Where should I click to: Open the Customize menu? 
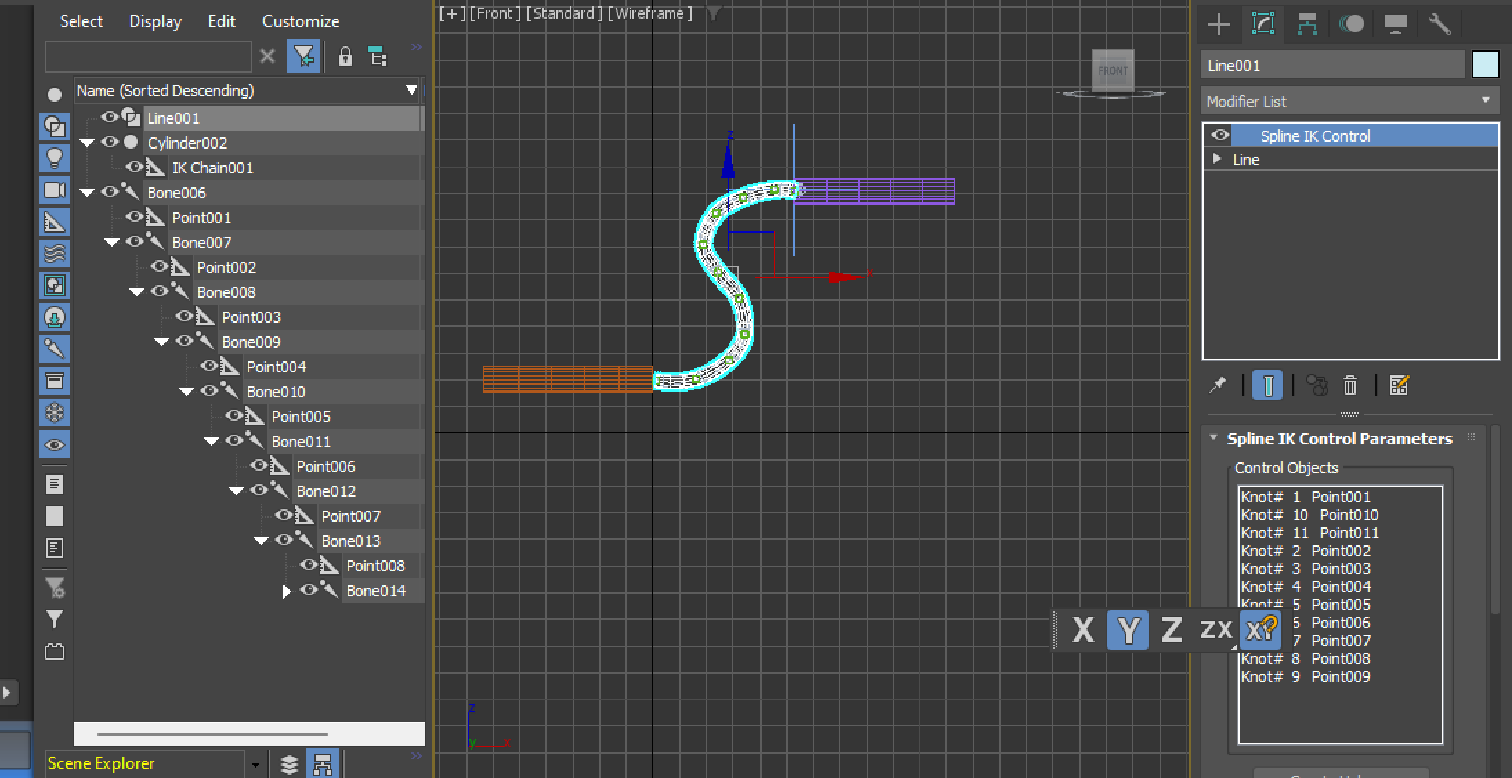pos(301,21)
